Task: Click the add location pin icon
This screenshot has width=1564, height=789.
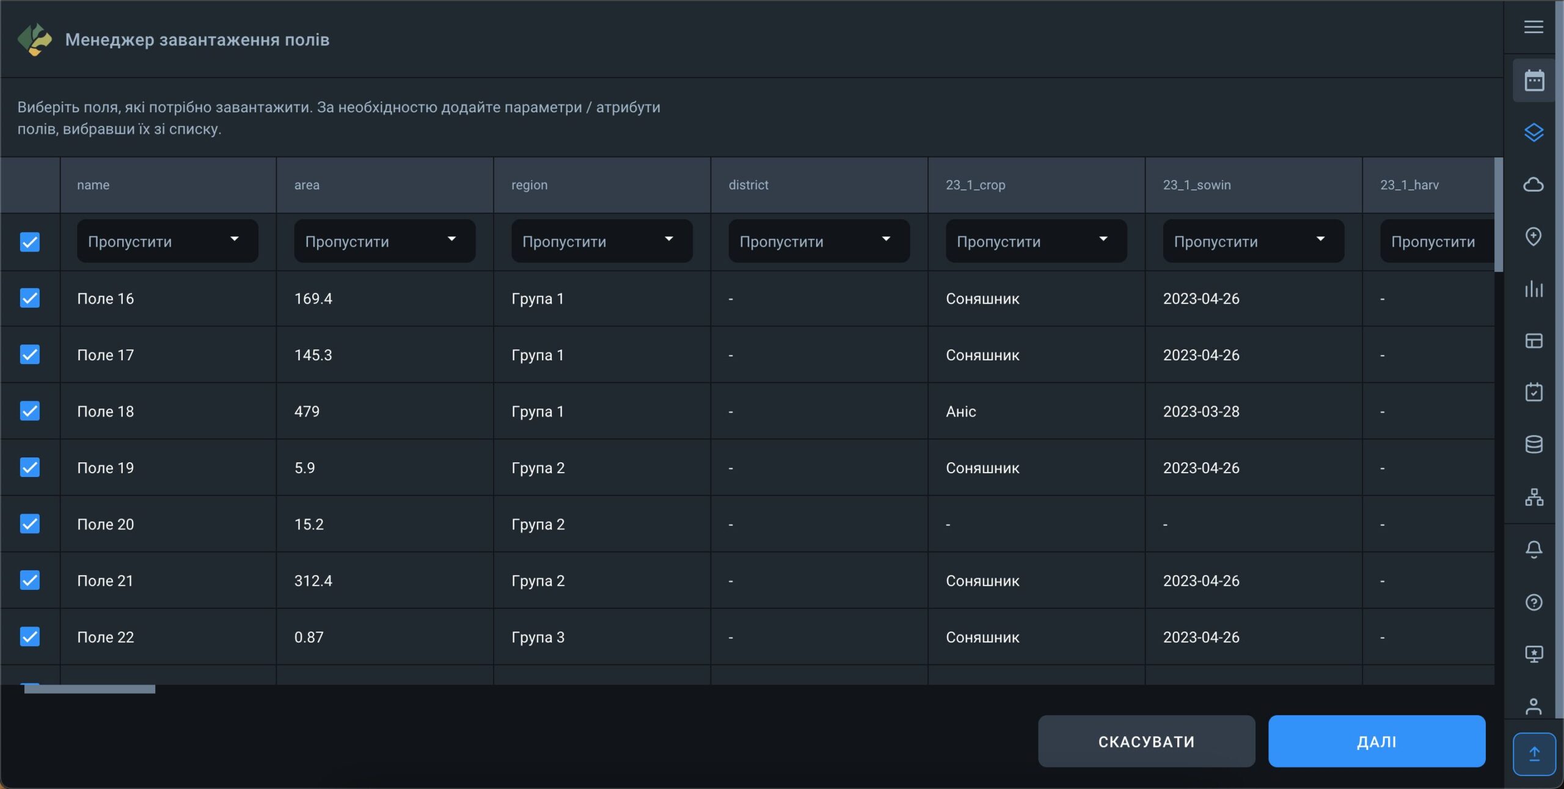Action: pos(1533,236)
